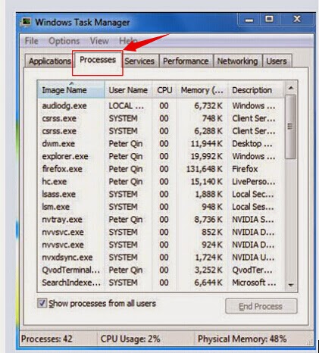Image resolution: width=319 pixels, height=353 pixels.
Task: Sort processes by Image Name column
Action: pos(71,90)
